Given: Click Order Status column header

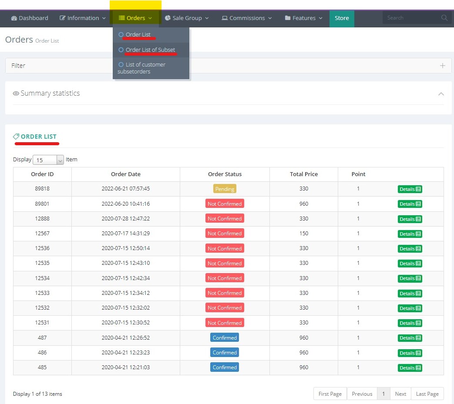Looking at the screenshot, I should [225, 174].
